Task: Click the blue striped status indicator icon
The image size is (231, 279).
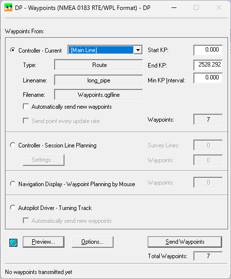Action: click(13, 243)
